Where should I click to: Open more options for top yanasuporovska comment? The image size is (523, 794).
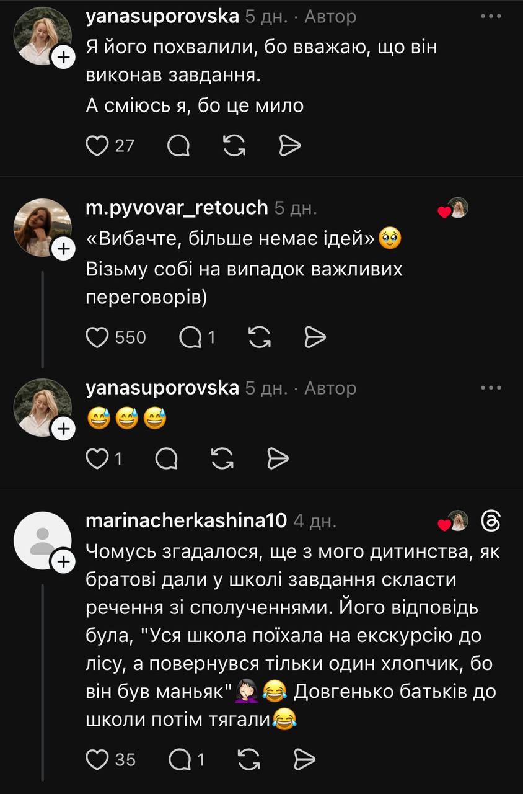tap(491, 16)
